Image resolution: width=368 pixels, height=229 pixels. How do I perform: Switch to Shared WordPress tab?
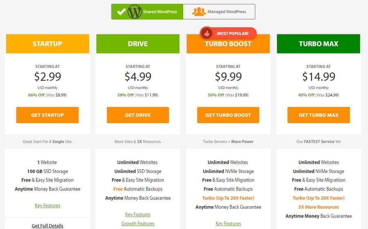147,12
